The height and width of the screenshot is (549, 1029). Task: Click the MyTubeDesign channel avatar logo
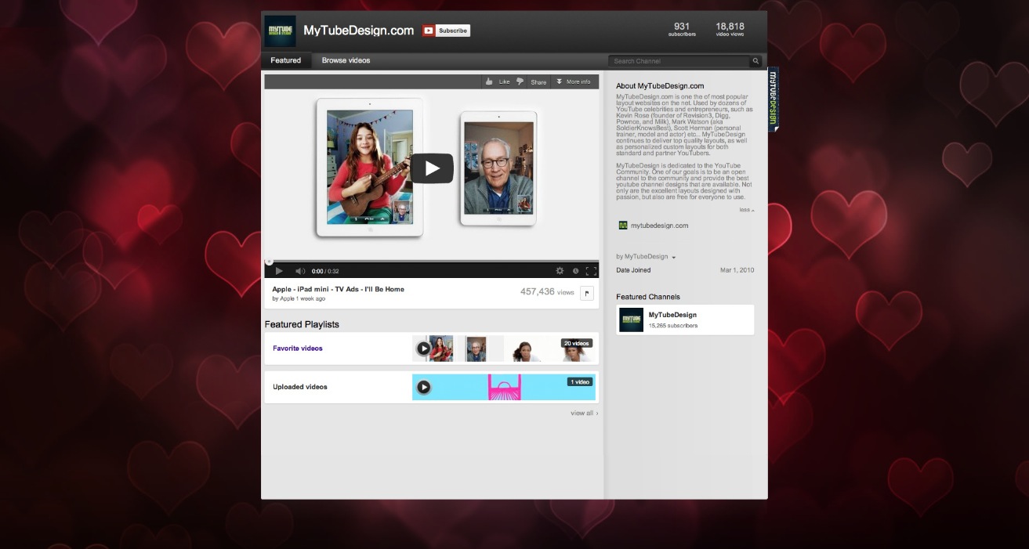click(x=280, y=31)
